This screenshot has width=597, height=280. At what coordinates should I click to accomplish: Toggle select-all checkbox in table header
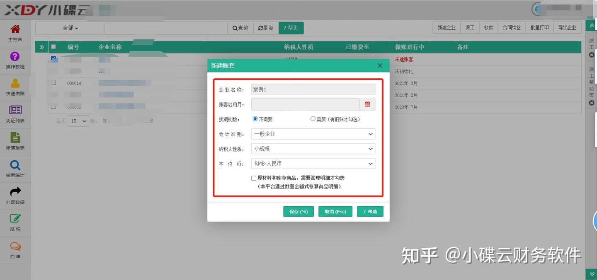pos(53,47)
